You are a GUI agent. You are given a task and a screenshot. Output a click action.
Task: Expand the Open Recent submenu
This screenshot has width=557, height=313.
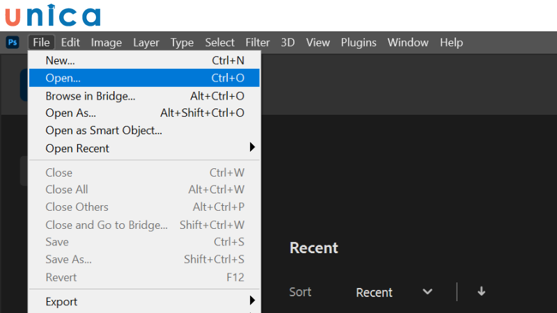coord(145,148)
